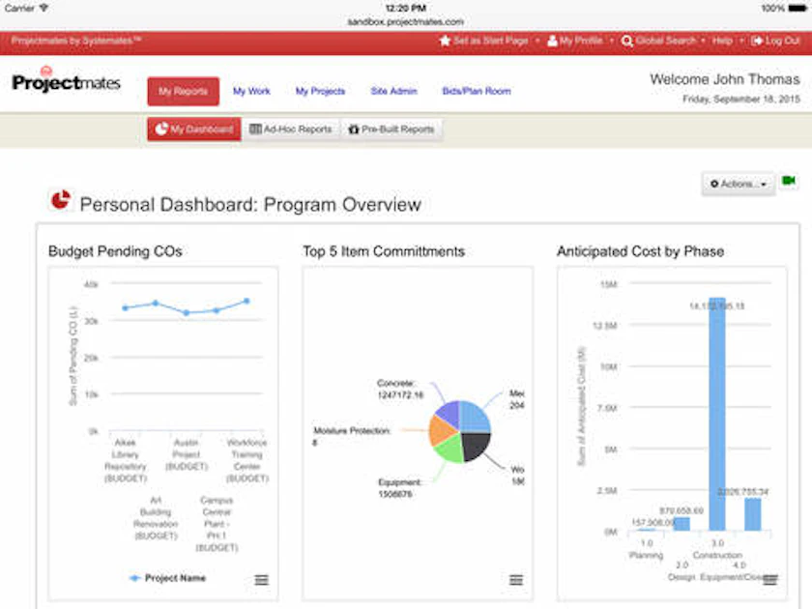Open the My Projects tab

click(x=320, y=91)
